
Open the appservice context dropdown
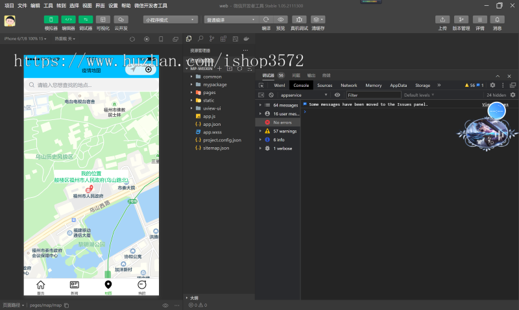304,95
